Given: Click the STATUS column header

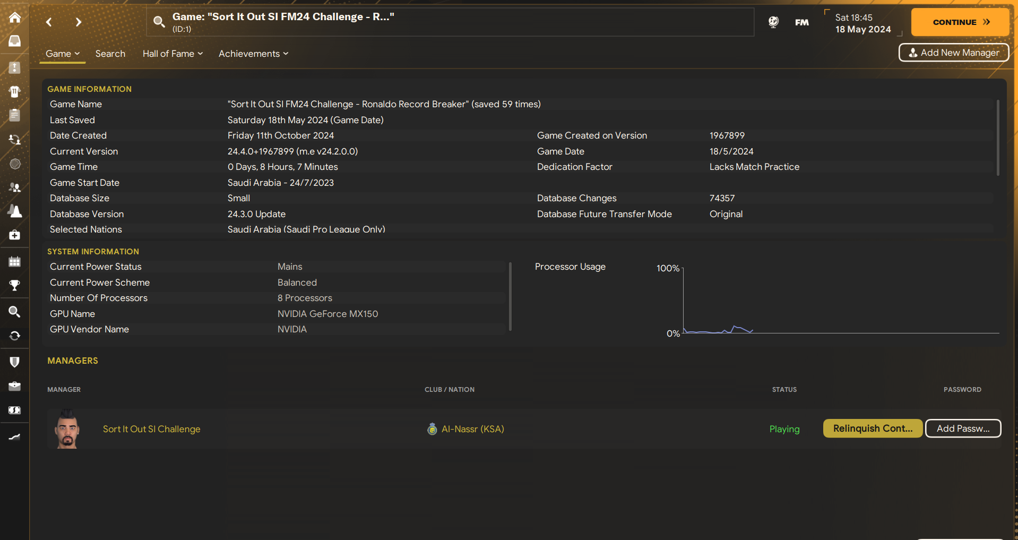Looking at the screenshot, I should 784,389.
